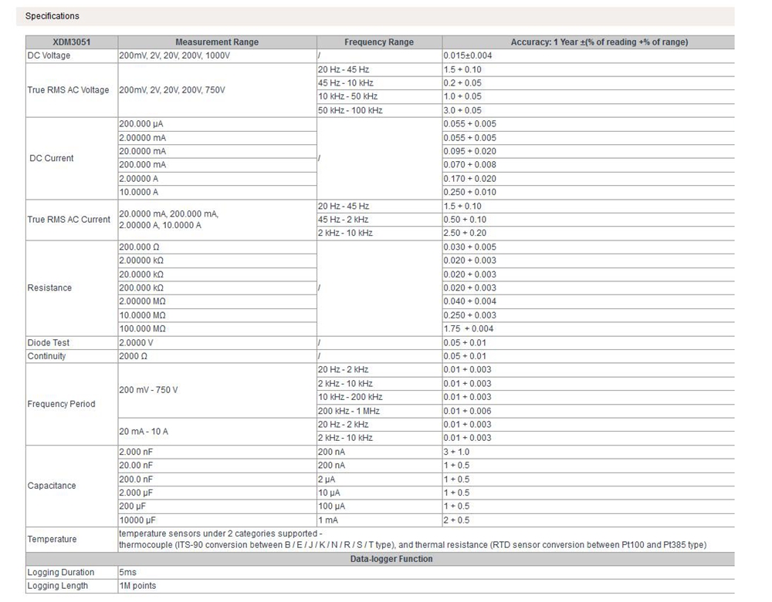Select the XDM3051 table header cell
772x602 pixels.
tap(71, 42)
